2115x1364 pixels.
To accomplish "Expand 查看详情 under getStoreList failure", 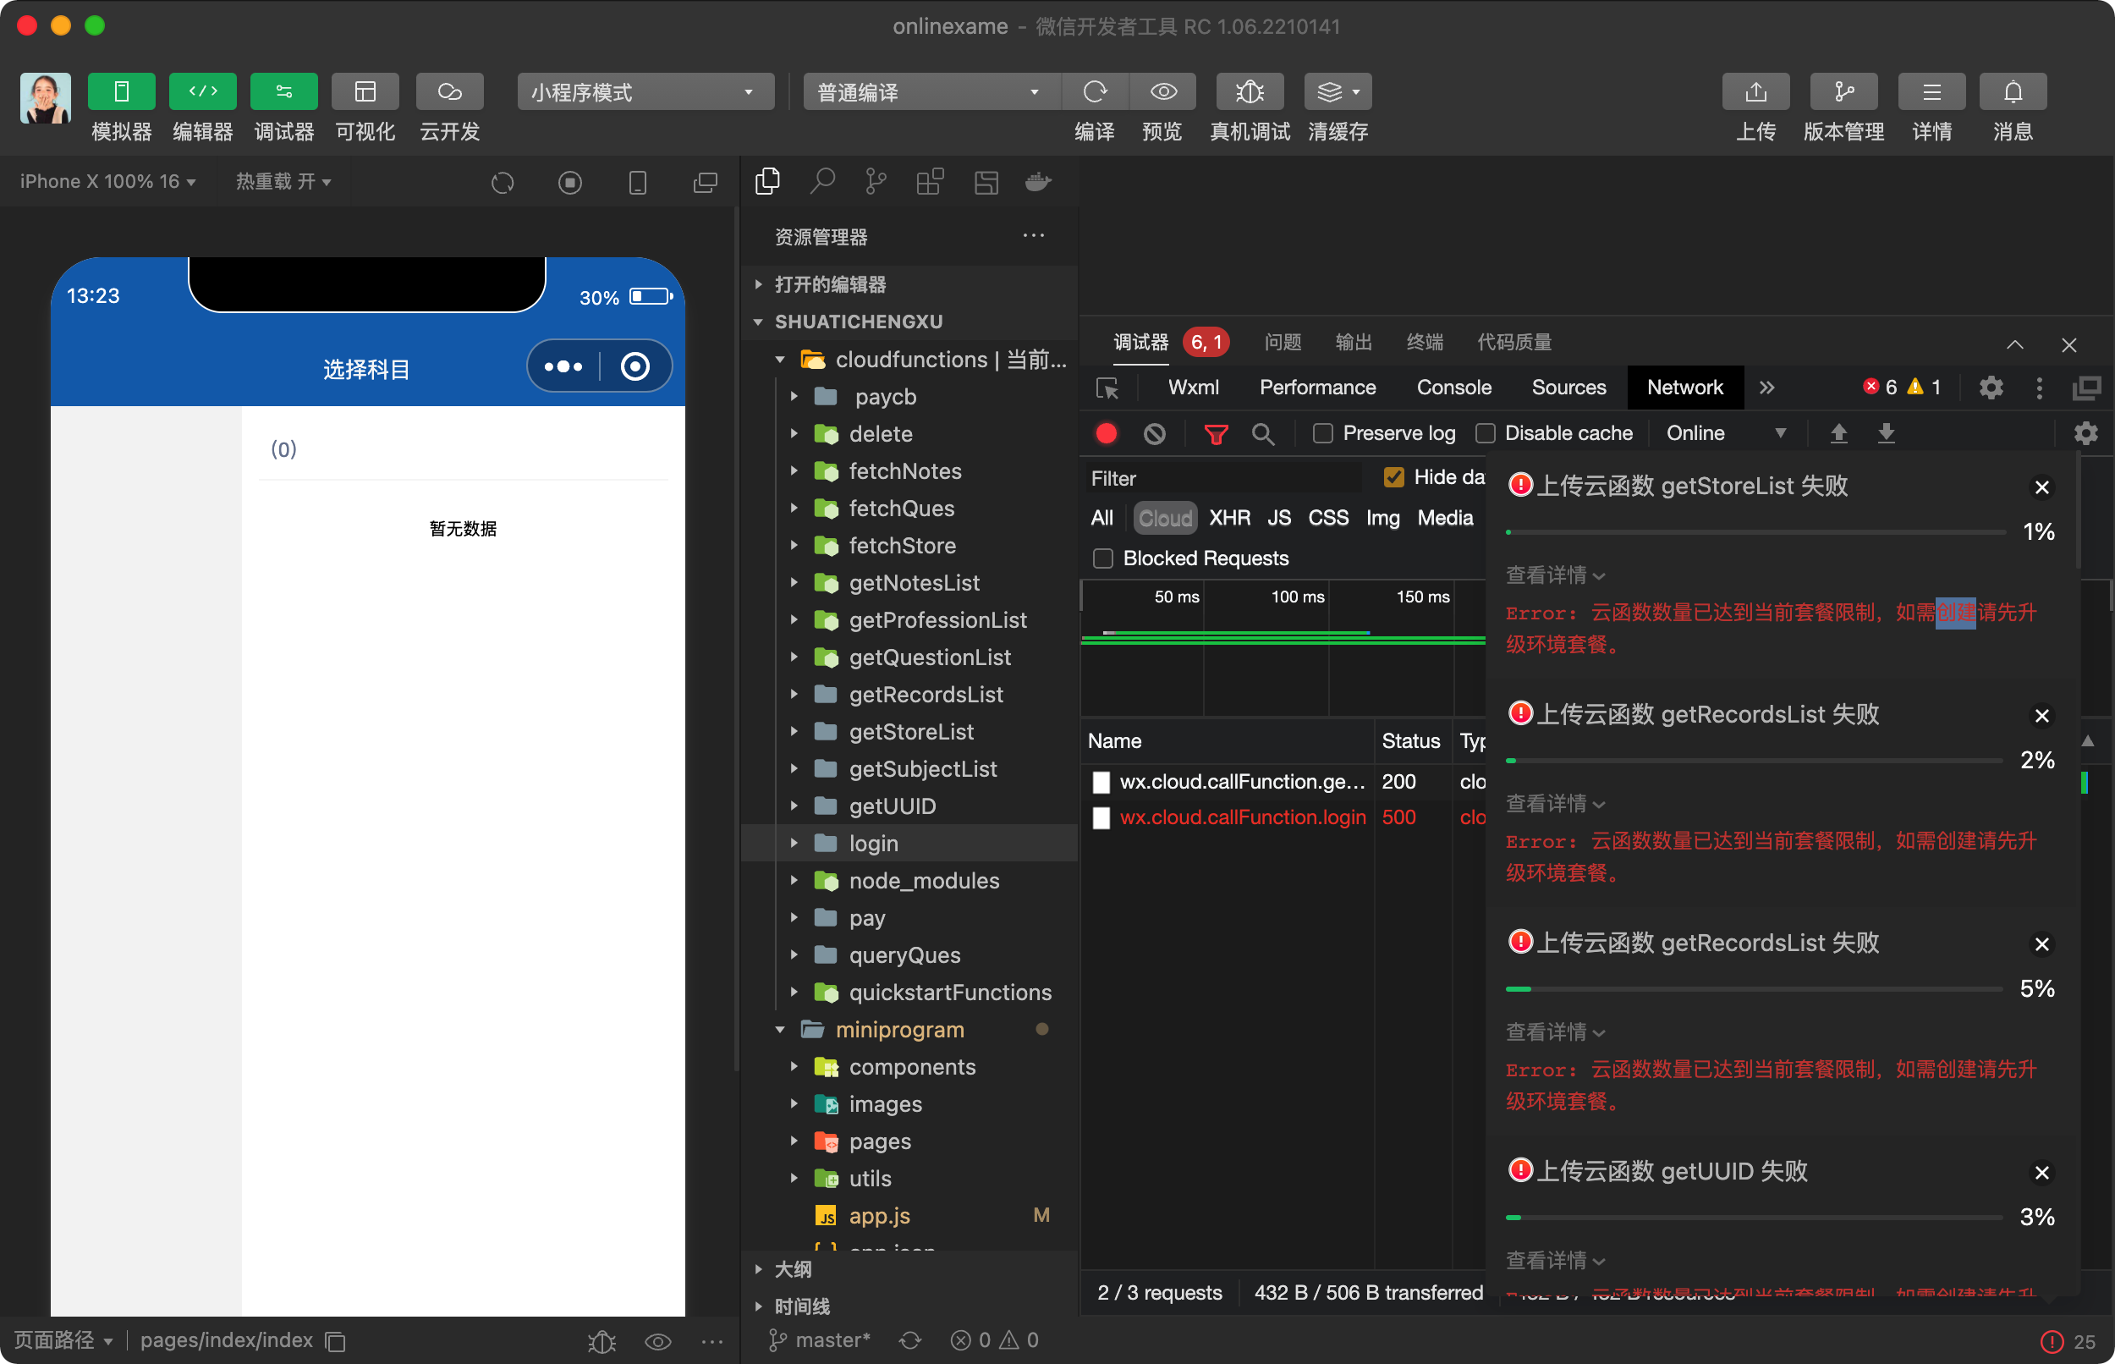I will [x=1555, y=575].
